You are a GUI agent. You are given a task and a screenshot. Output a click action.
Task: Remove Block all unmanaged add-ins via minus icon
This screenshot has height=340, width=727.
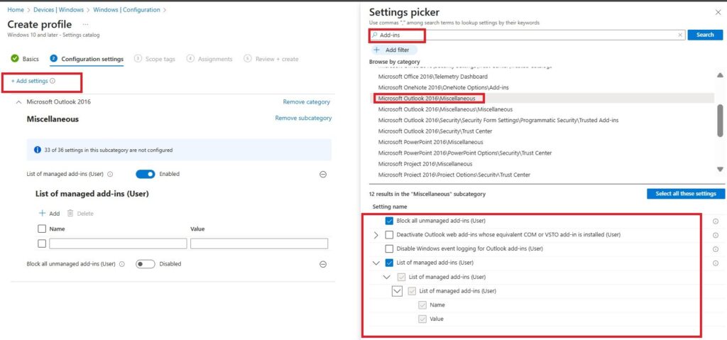coord(323,264)
